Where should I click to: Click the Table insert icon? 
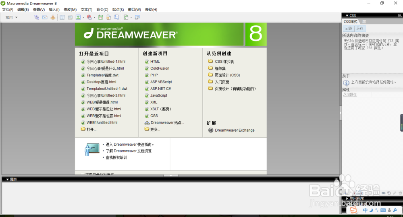tap(62, 17)
